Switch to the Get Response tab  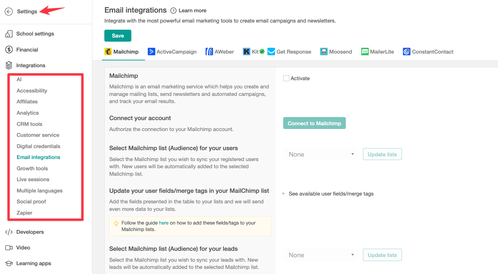point(294,52)
